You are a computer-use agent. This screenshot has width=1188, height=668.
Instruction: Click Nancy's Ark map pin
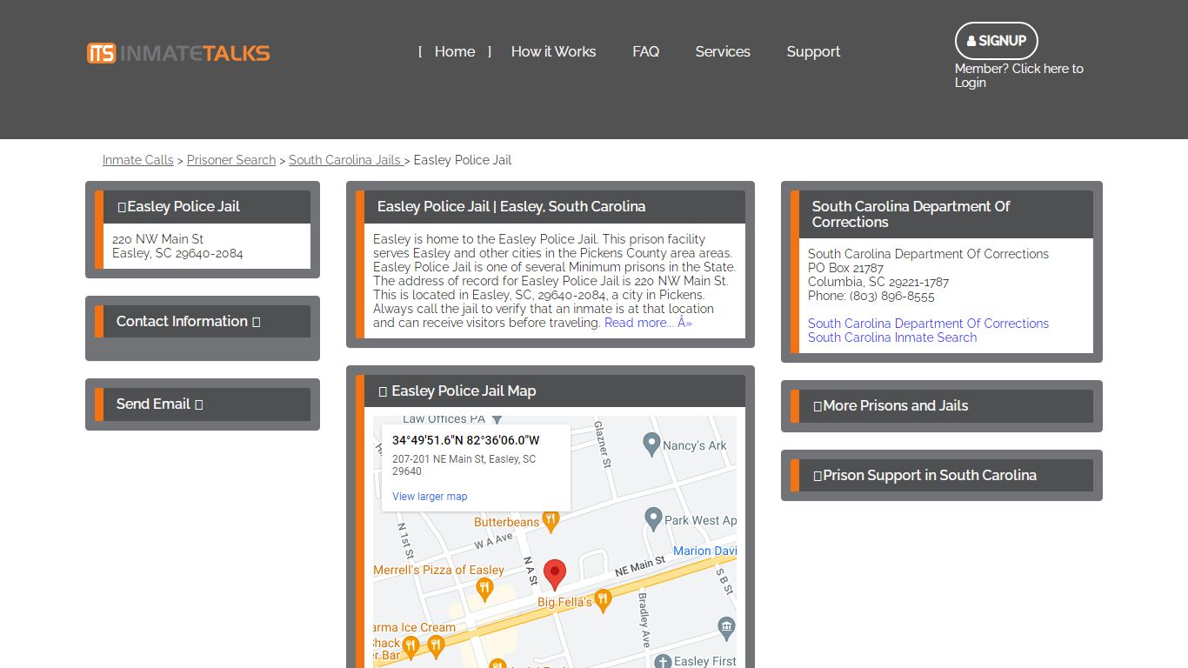tap(651, 444)
